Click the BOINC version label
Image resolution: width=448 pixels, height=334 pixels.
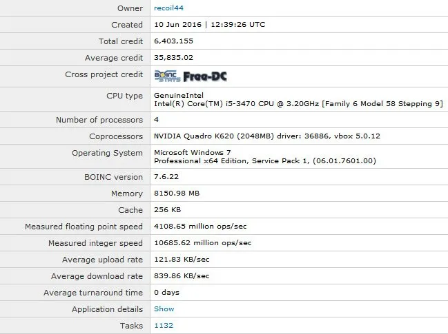point(113,177)
